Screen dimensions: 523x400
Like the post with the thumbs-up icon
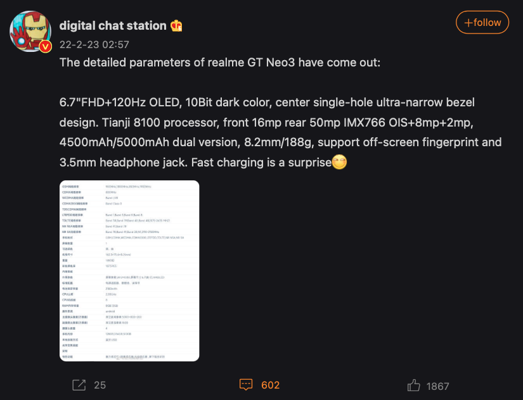tap(414, 385)
